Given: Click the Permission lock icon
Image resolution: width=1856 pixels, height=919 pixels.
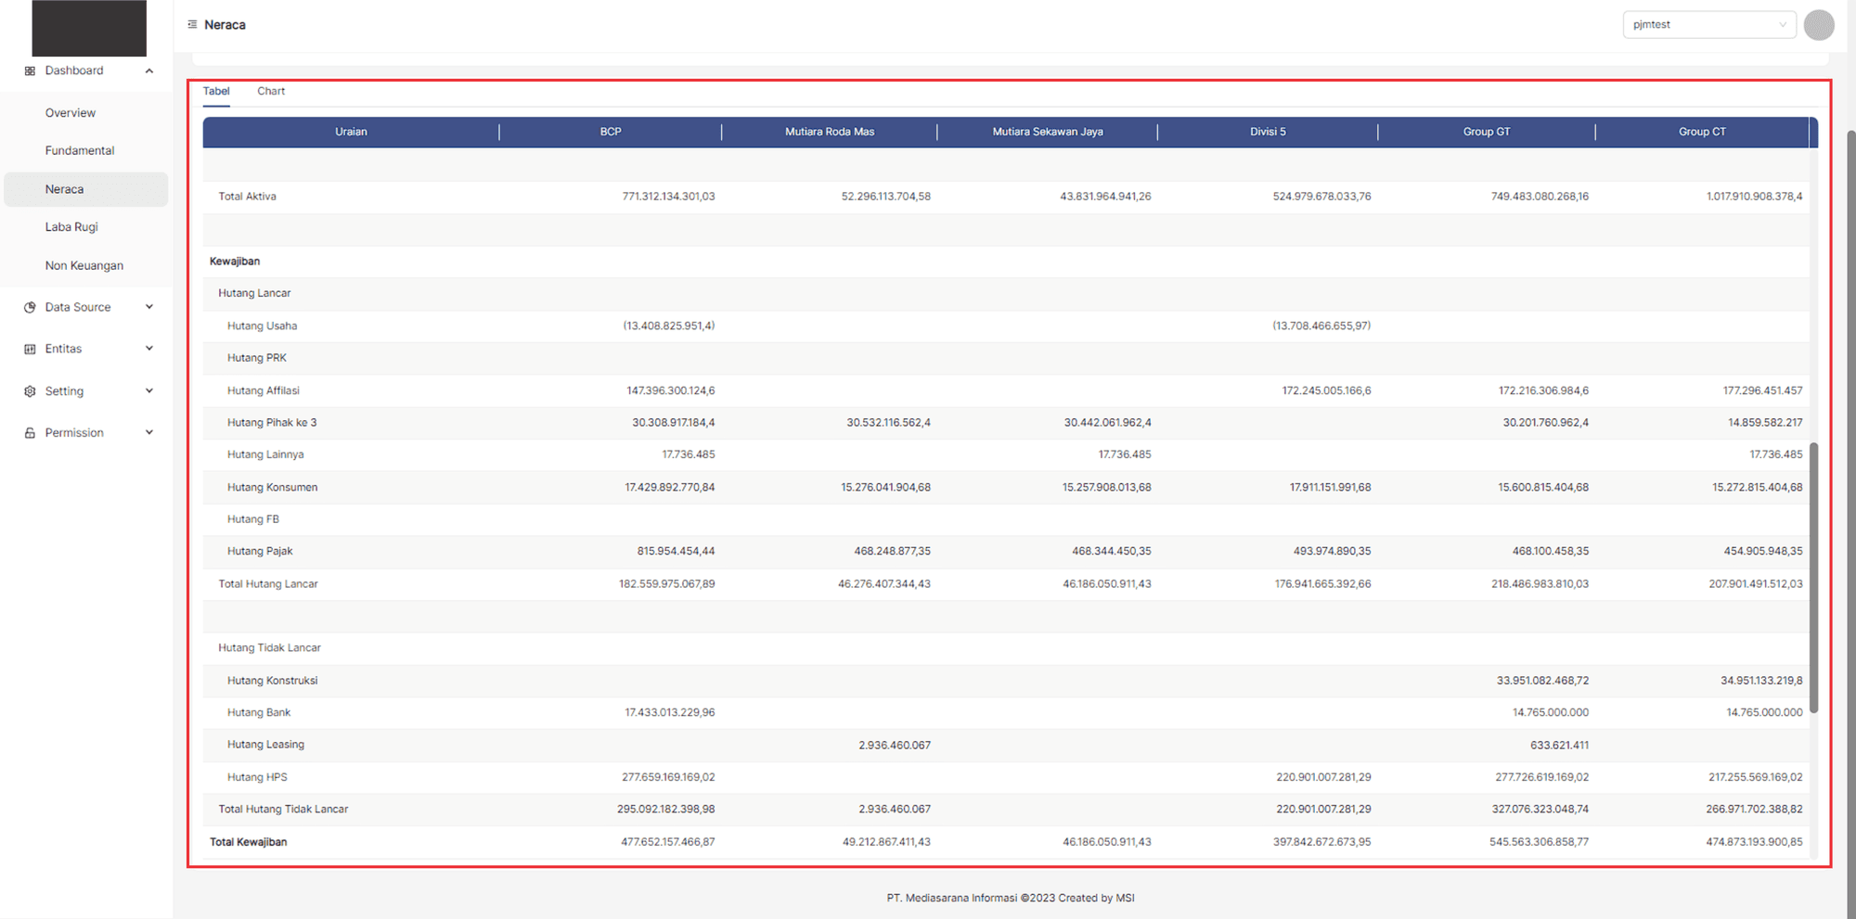Looking at the screenshot, I should [x=30, y=433].
